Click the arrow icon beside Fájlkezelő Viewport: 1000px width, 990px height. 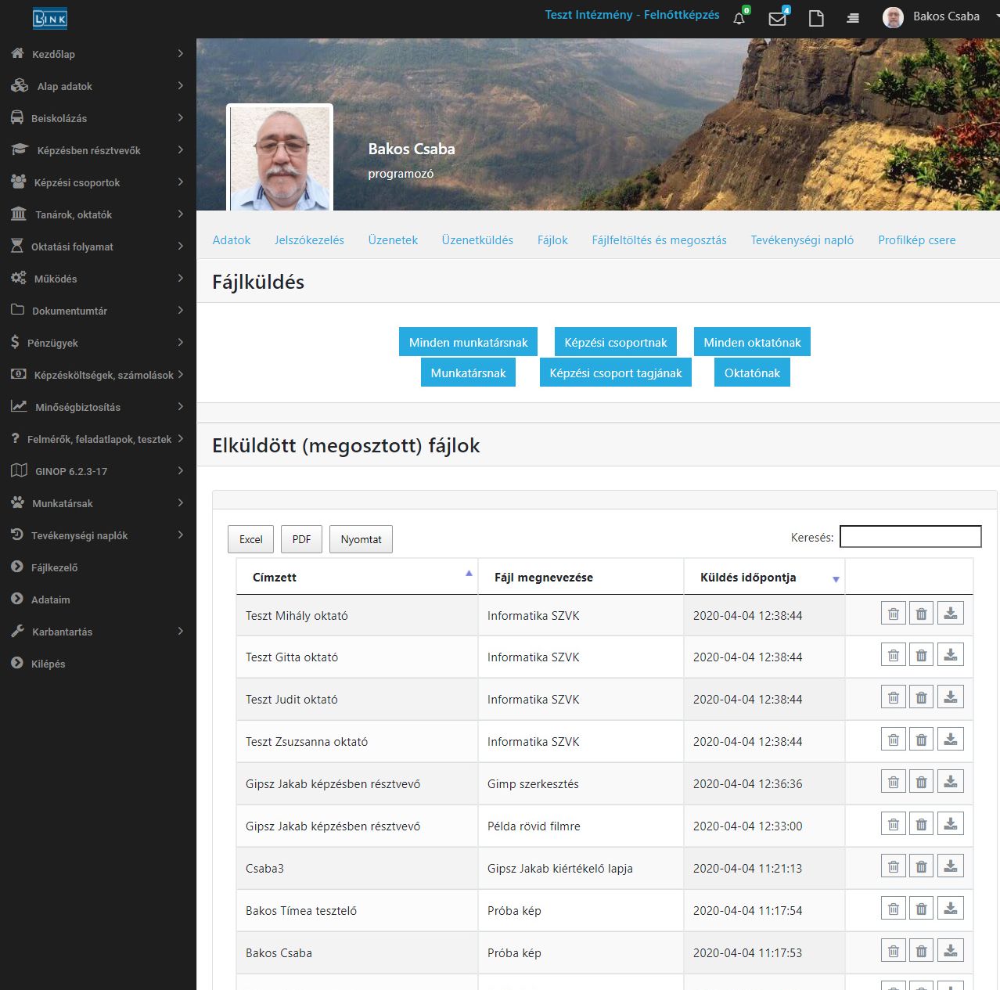tap(17, 567)
